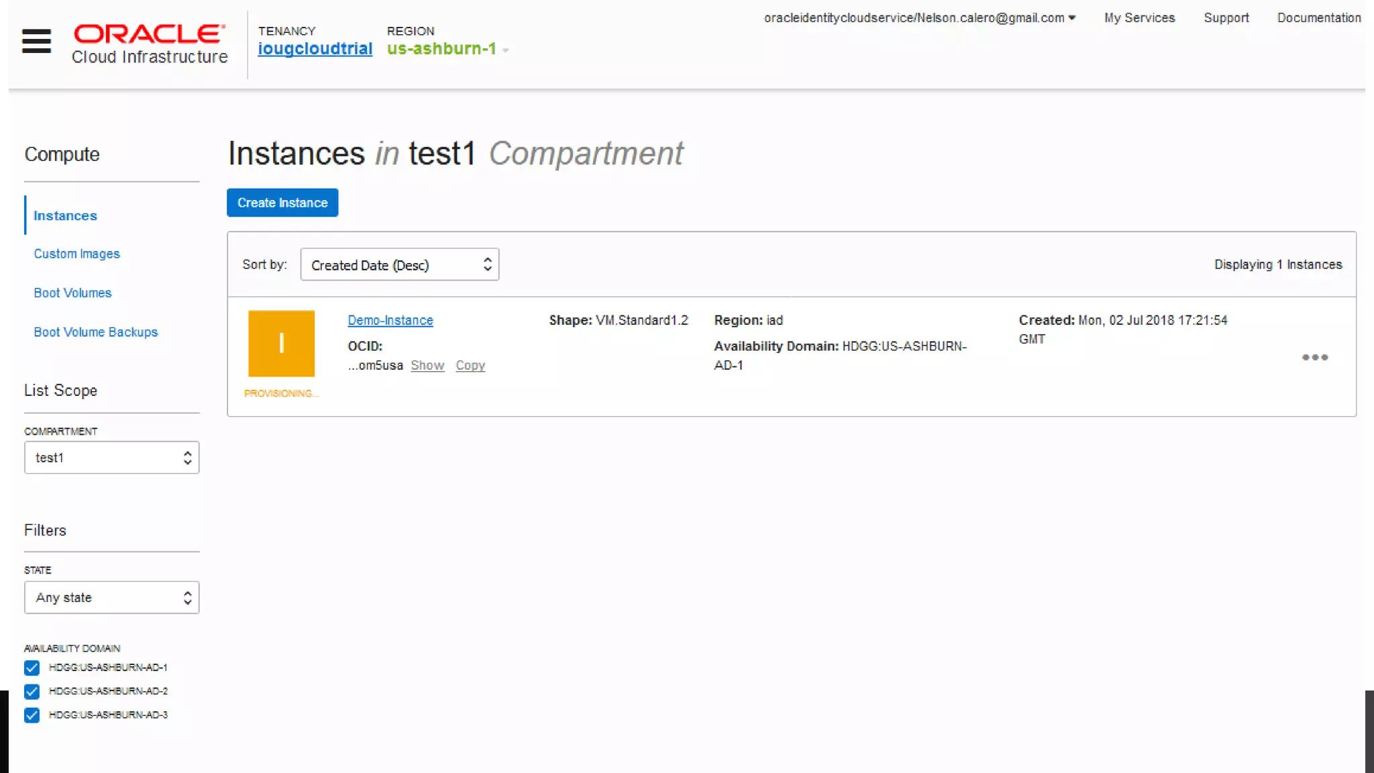Open the iougcloudtrial tenancy link

[x=315, y=48]
